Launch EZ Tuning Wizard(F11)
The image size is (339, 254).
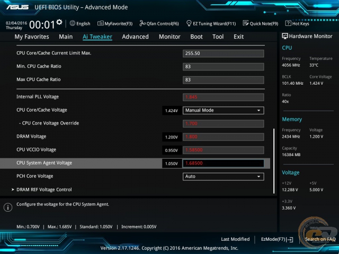(x=211, y=23)
